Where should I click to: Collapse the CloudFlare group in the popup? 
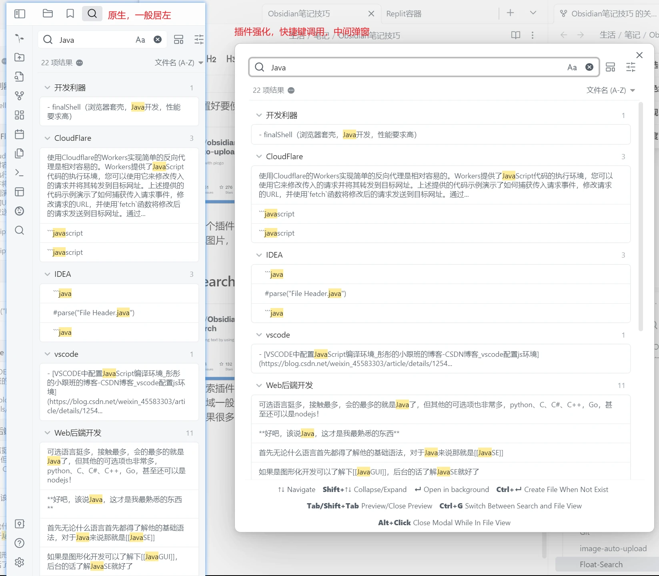[259, 156]
